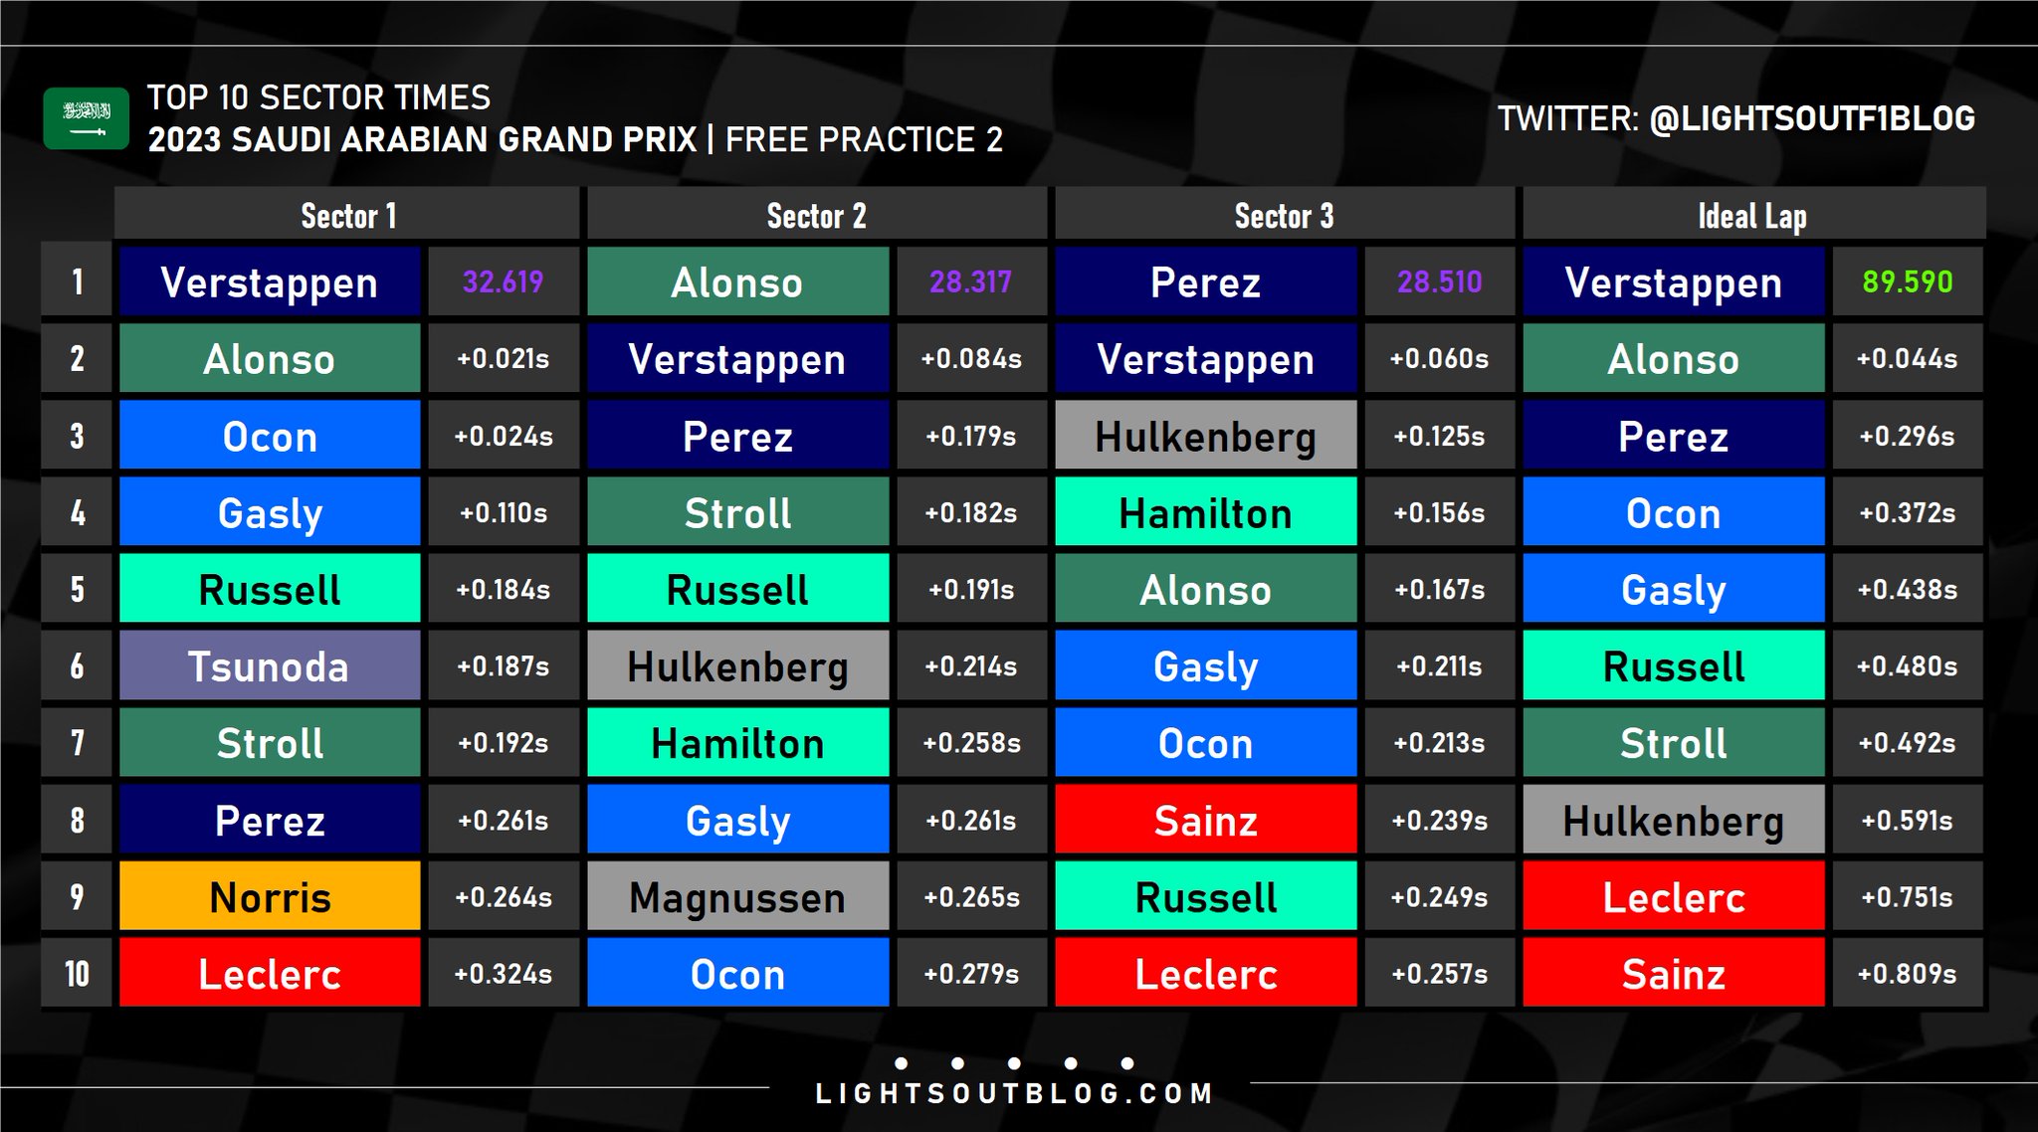Select the grey Magnussen cell

[737, 897]
